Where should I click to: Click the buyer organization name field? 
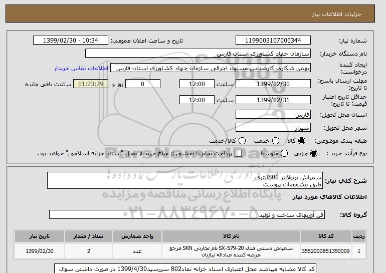(x=198, y=54)
